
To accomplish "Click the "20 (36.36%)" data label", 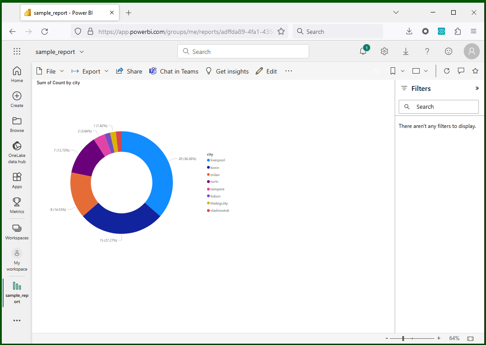I will click(x=187, y=159).
